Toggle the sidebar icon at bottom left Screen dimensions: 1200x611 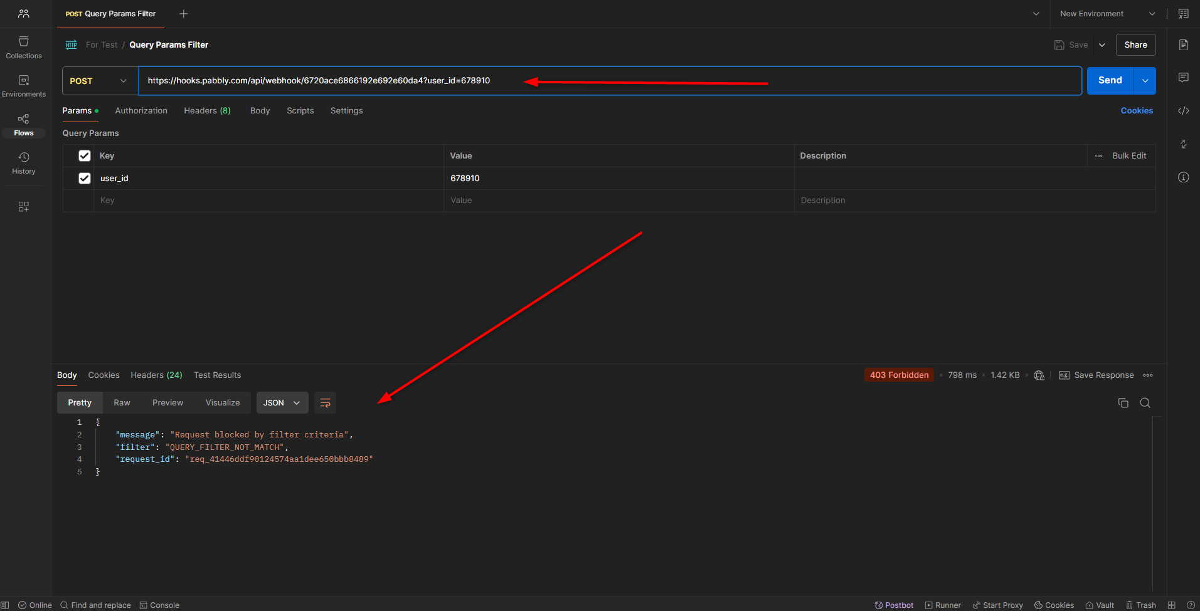pos(5,605)
